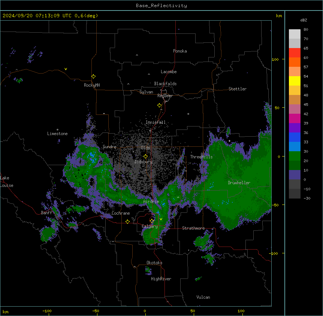Click the Innisfail city label
This screenshot has height=316, width=323.
coord(156,122)
